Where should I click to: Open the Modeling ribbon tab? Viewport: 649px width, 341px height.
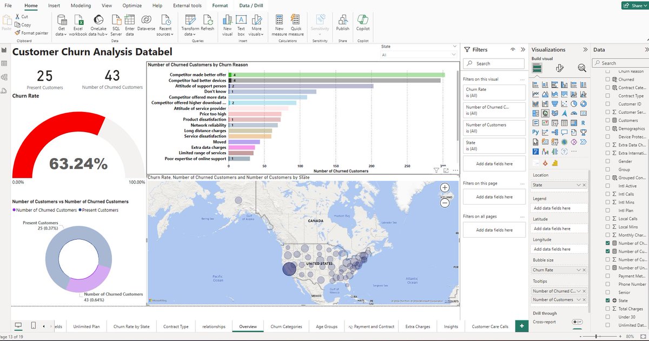click(80, 5)
